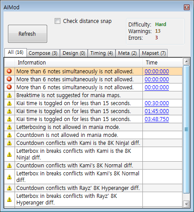Image resolution: width=194 pixels, height=212 pixels.
Task: Click the error icon on the highlighted first row
Action: click(x=9, y=71)
